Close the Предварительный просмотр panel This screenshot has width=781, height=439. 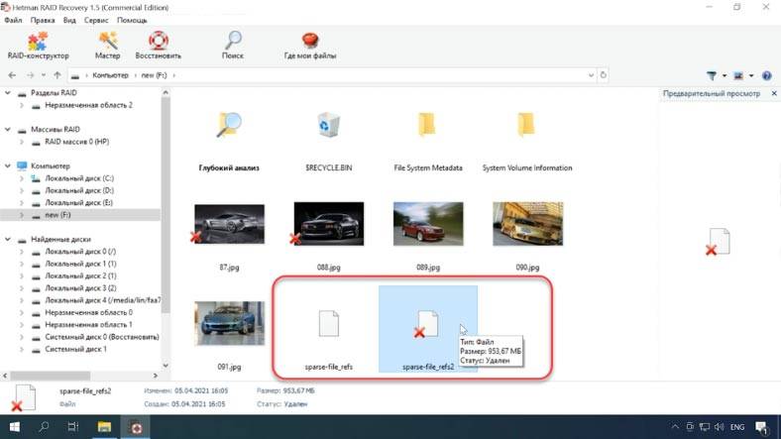tap(774, 93)
